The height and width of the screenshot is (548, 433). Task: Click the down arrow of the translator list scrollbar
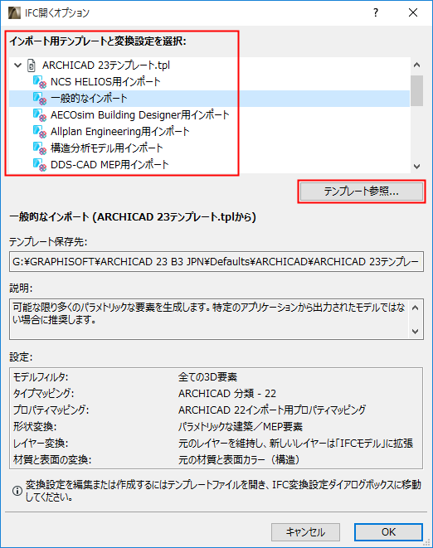click(x=416, y=167)
